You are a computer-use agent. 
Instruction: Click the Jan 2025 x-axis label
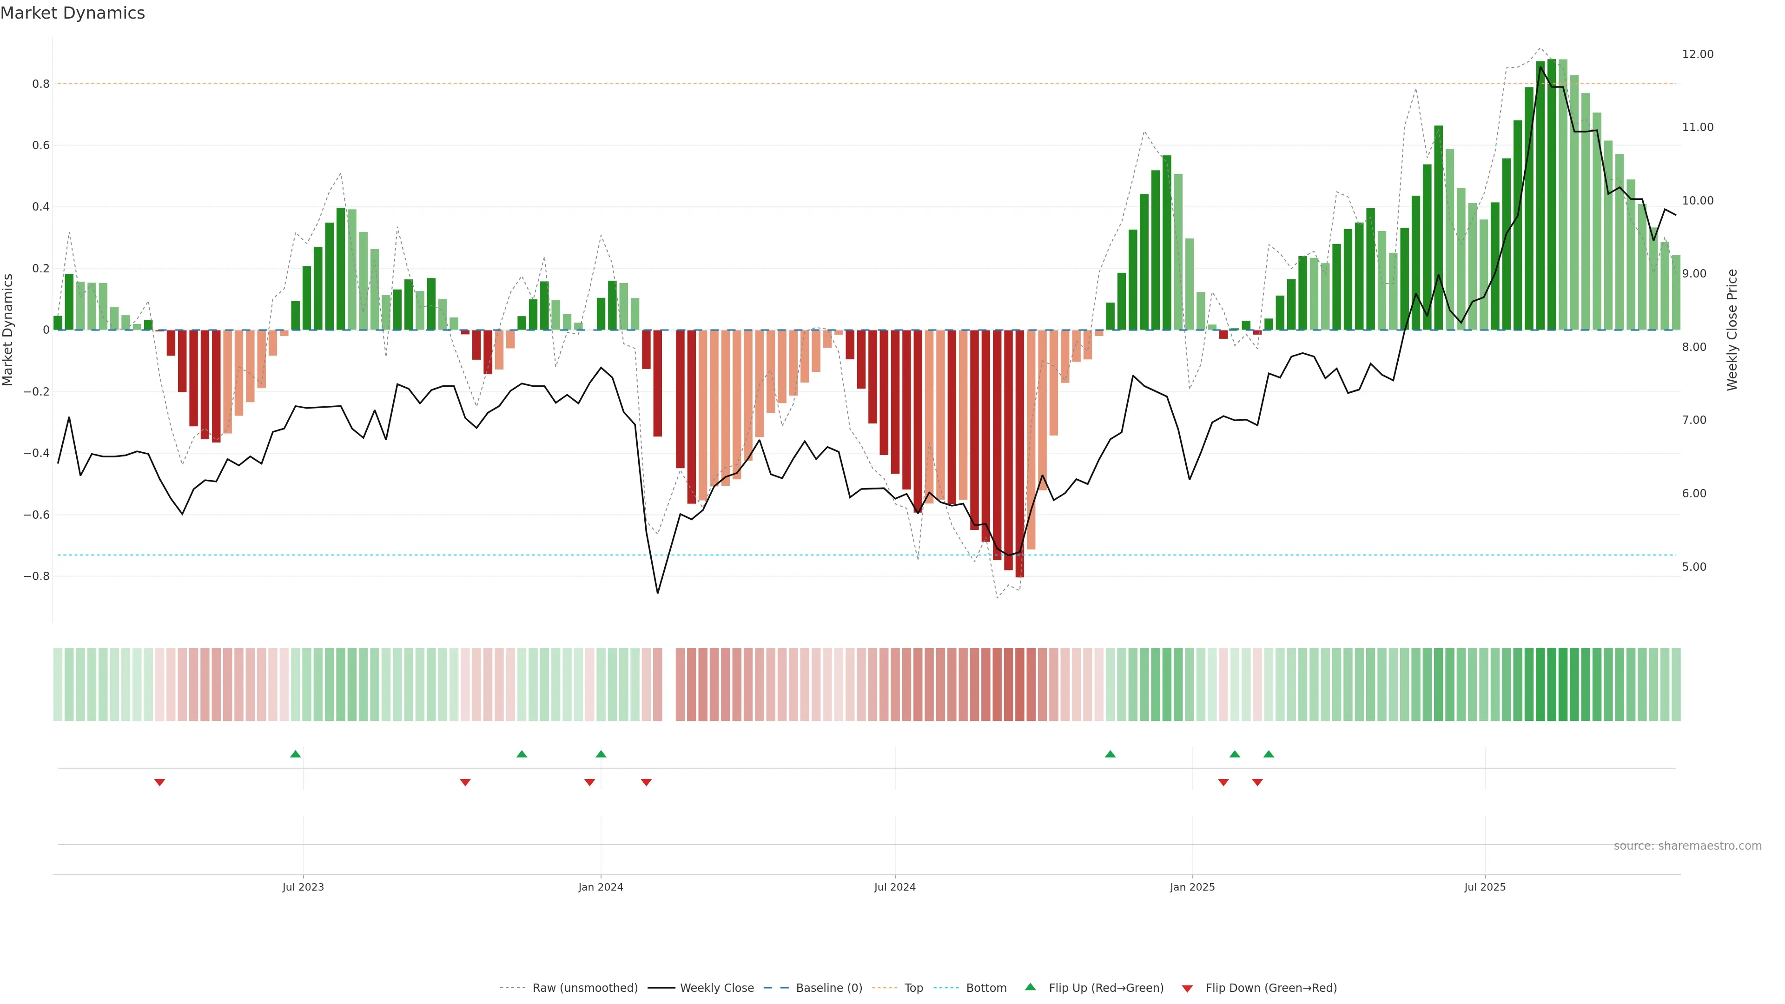coord(1192,887)
